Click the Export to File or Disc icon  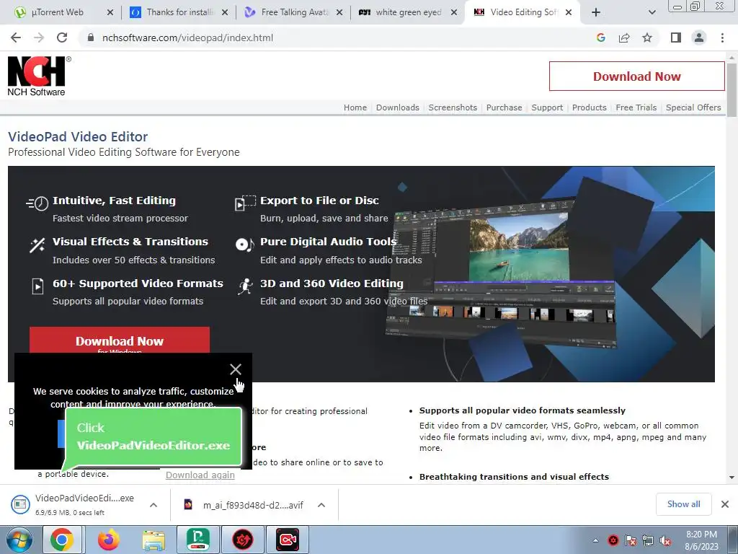(245, 203)
